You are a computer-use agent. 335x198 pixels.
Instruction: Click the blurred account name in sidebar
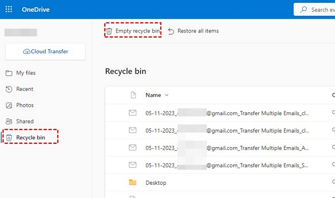[21, 33]
